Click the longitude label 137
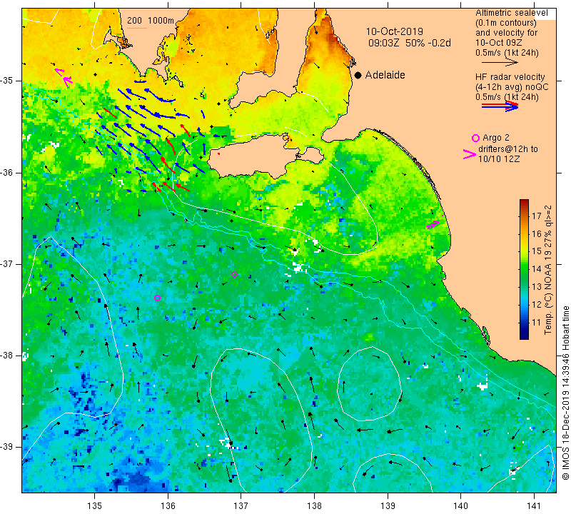 click(241, 505)
